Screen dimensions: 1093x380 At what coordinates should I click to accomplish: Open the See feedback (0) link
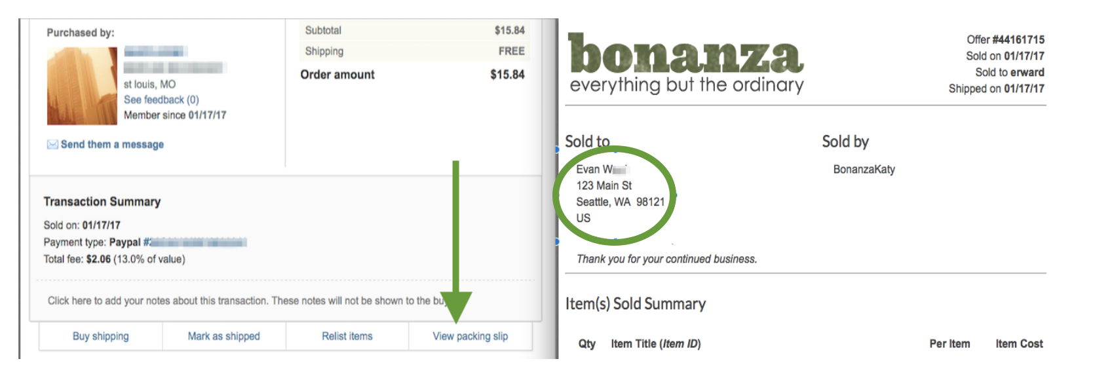[161, 100]
